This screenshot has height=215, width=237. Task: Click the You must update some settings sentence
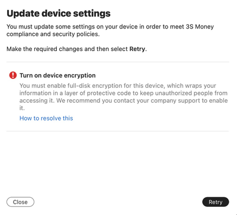pos(110,27)
